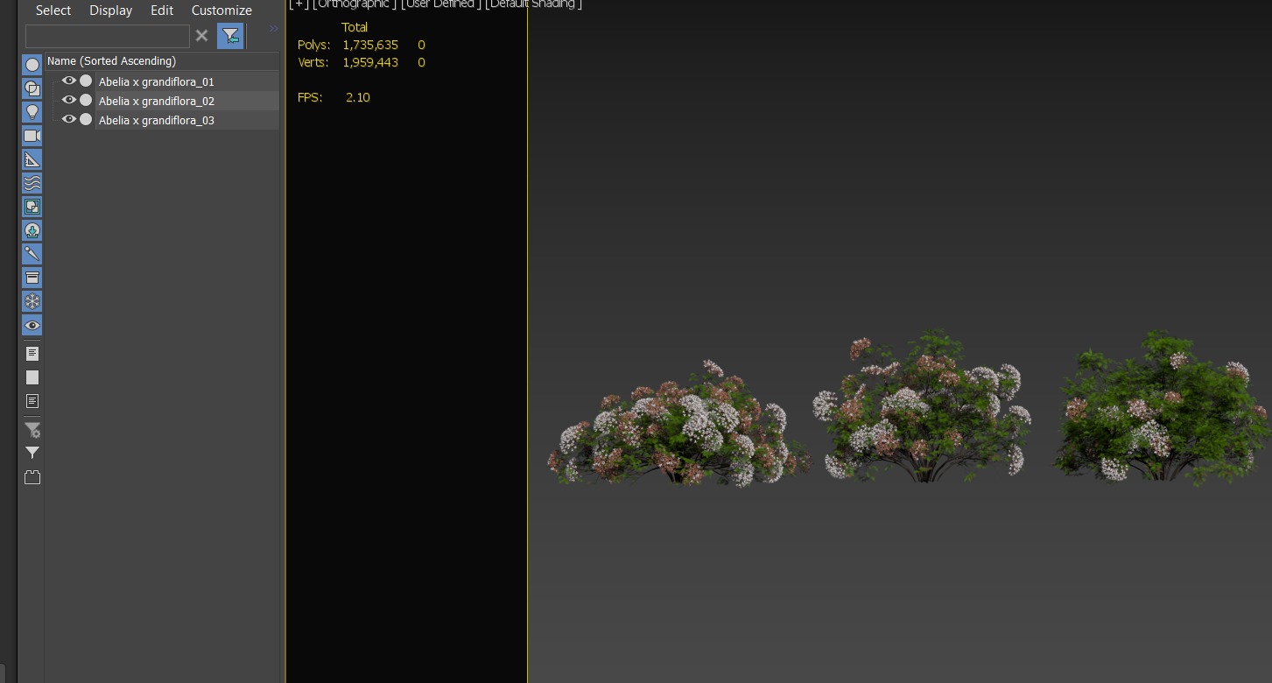
Task: Open the Default Shading viewport menu
Action: point(533,4)
